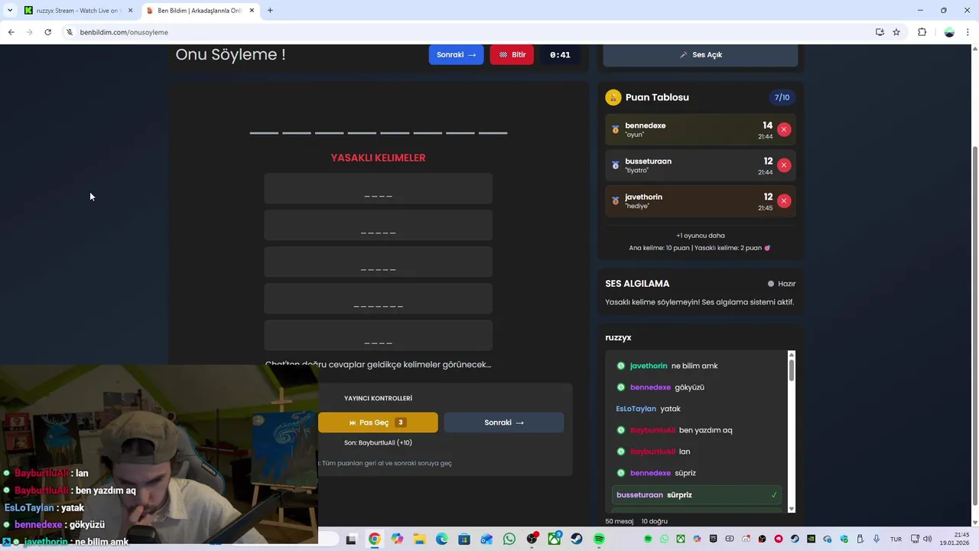Open Spotify from the taskbar
The image size is (979, 551).
pos(599,540)
